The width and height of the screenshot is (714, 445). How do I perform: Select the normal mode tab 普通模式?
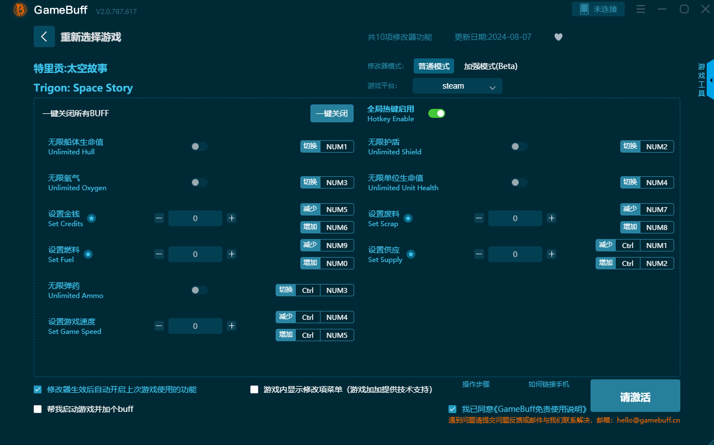click(x=433, y=66)
